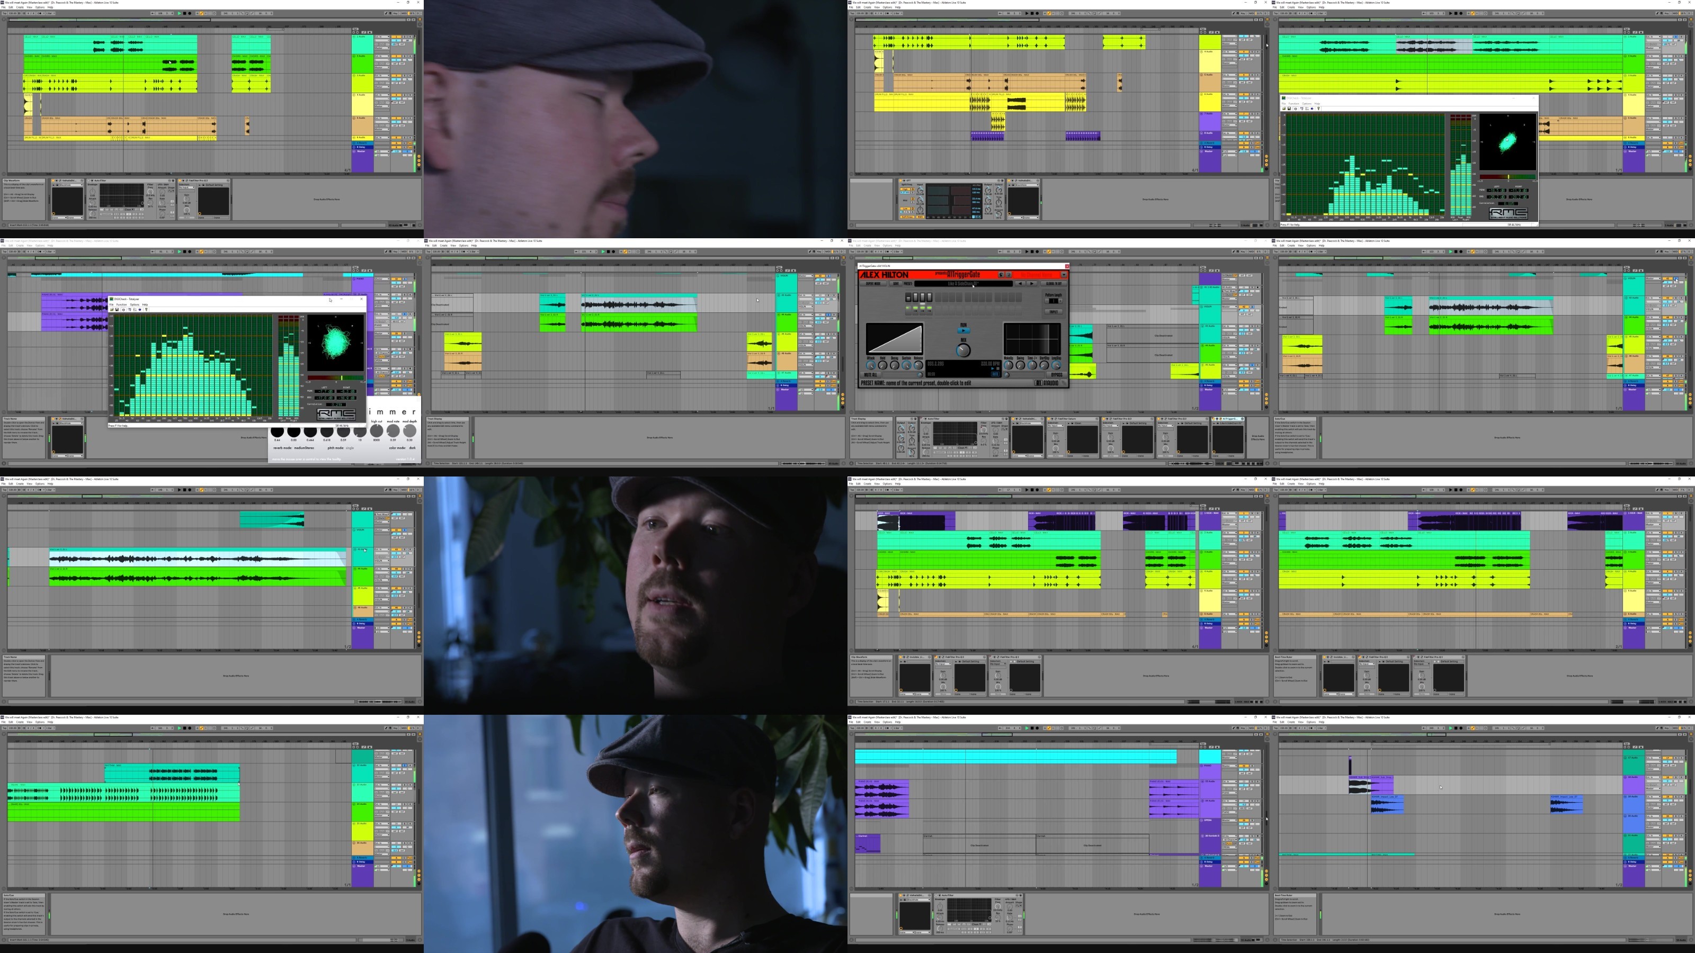Adjust the Attack knob in A1TriggerGate

(870, 365)
